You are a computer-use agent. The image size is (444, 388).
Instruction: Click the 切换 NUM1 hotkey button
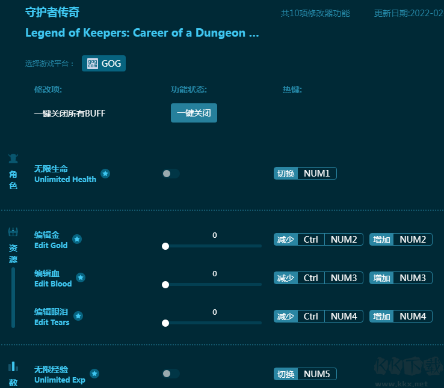305,174
